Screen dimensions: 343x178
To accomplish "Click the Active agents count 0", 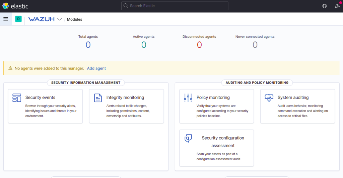I will pos(144,45).
